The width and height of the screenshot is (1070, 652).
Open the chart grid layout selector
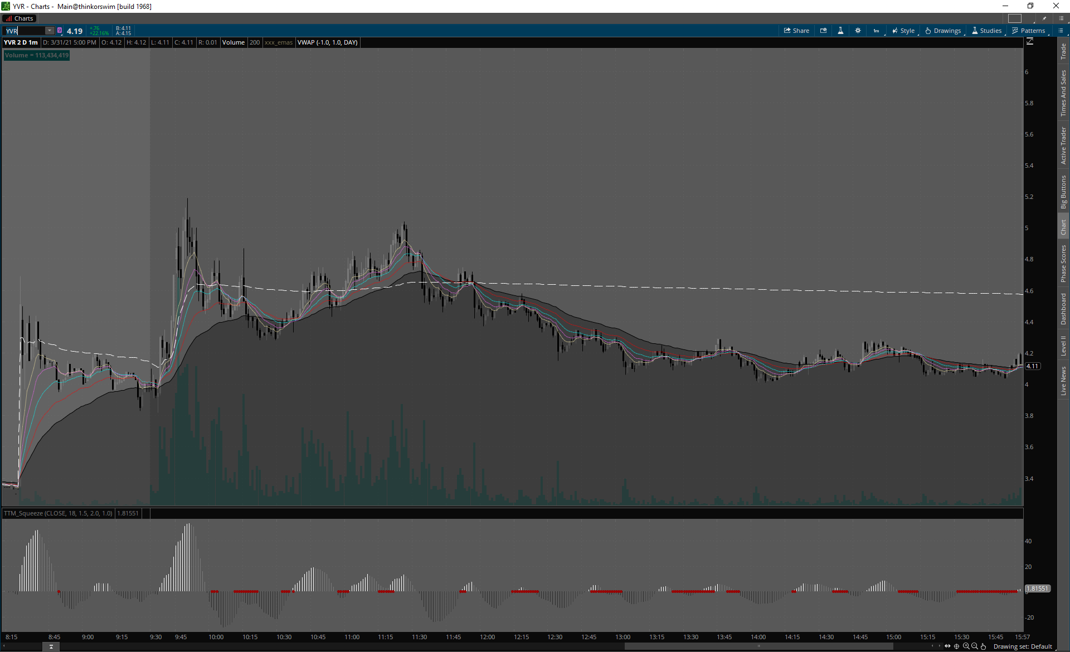[1015, 18]
